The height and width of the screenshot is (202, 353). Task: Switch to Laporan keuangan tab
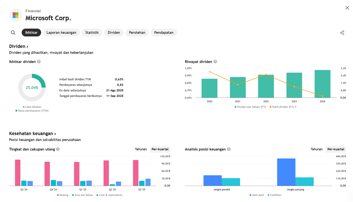coord(61,32)
